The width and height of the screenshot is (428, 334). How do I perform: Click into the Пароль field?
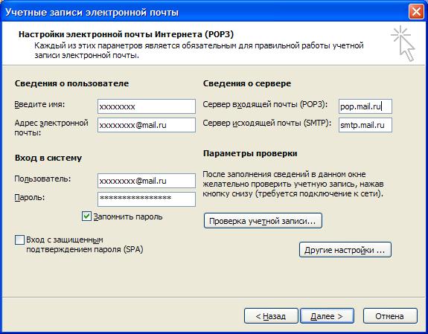pos(147,199)
